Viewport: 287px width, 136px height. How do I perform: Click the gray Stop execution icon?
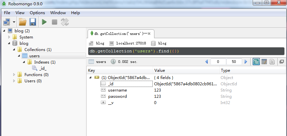click(x=54, y=22)
